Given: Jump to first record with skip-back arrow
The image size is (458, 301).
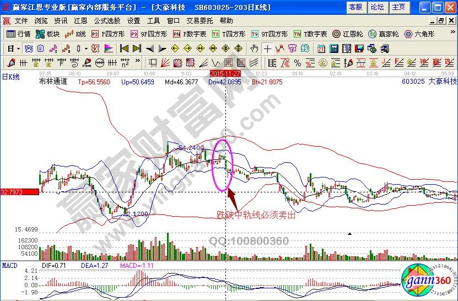Looking at the screenshot, I should tap(124, 49).
